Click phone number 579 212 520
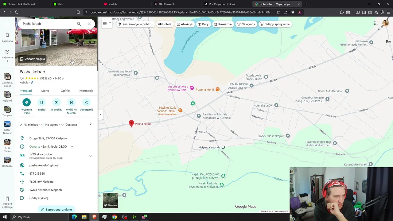The width and height of the screenshot is (393, 221). coord(37,173)
